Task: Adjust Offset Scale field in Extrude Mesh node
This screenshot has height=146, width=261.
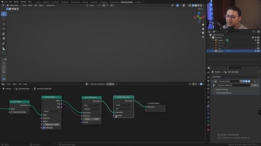Action: coord(52,125)
